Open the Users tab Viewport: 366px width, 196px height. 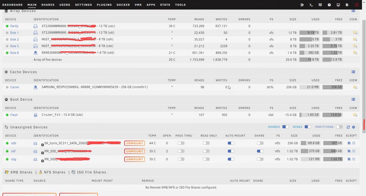65,5
